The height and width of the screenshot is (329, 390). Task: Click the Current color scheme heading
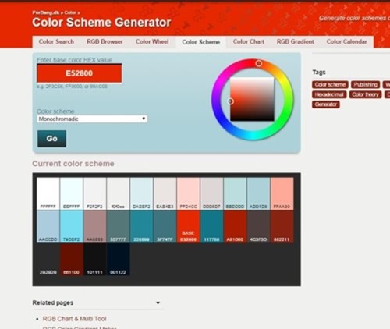click(x=73, y=164)
